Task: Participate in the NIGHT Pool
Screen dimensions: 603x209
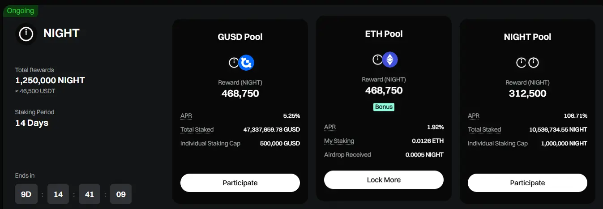Action: [527, 183]
